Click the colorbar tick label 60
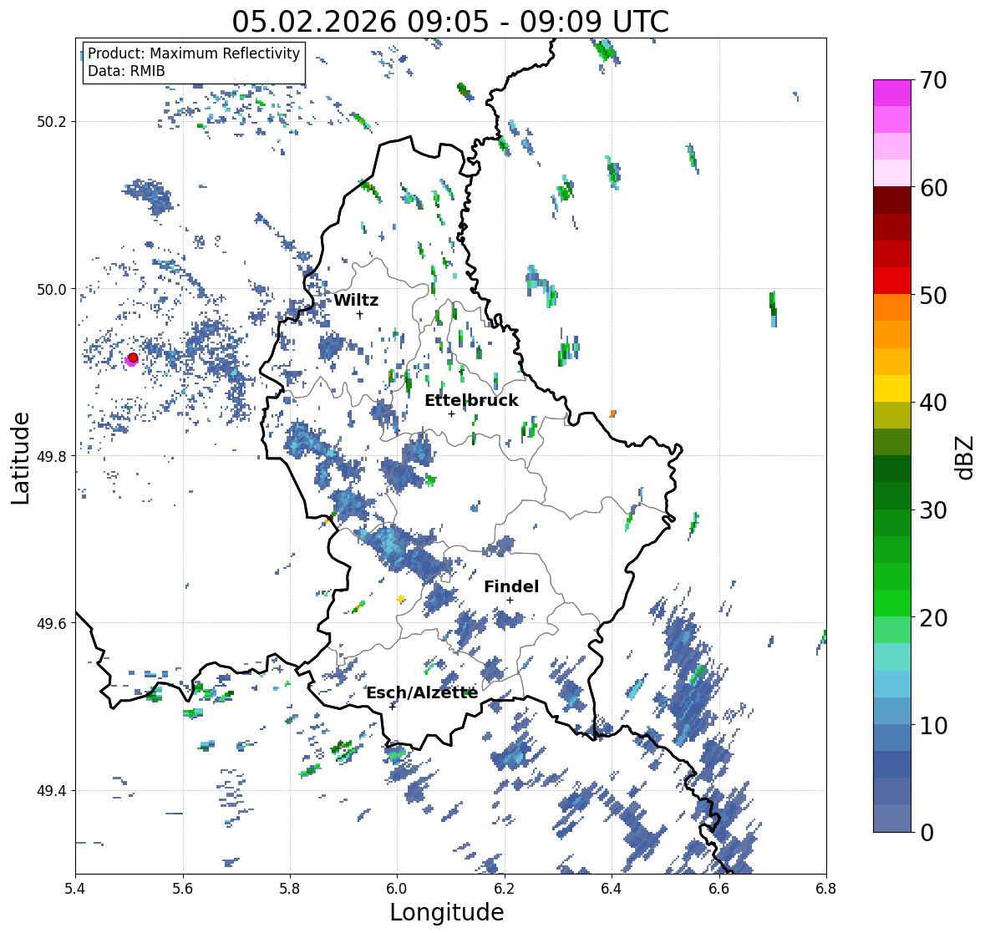This screenshot has height=933, width=985. tap(933, 188)
